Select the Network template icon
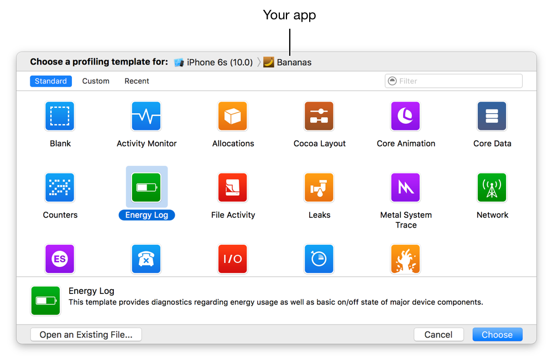This screenshot has width=553, height=363. (492, 188)
